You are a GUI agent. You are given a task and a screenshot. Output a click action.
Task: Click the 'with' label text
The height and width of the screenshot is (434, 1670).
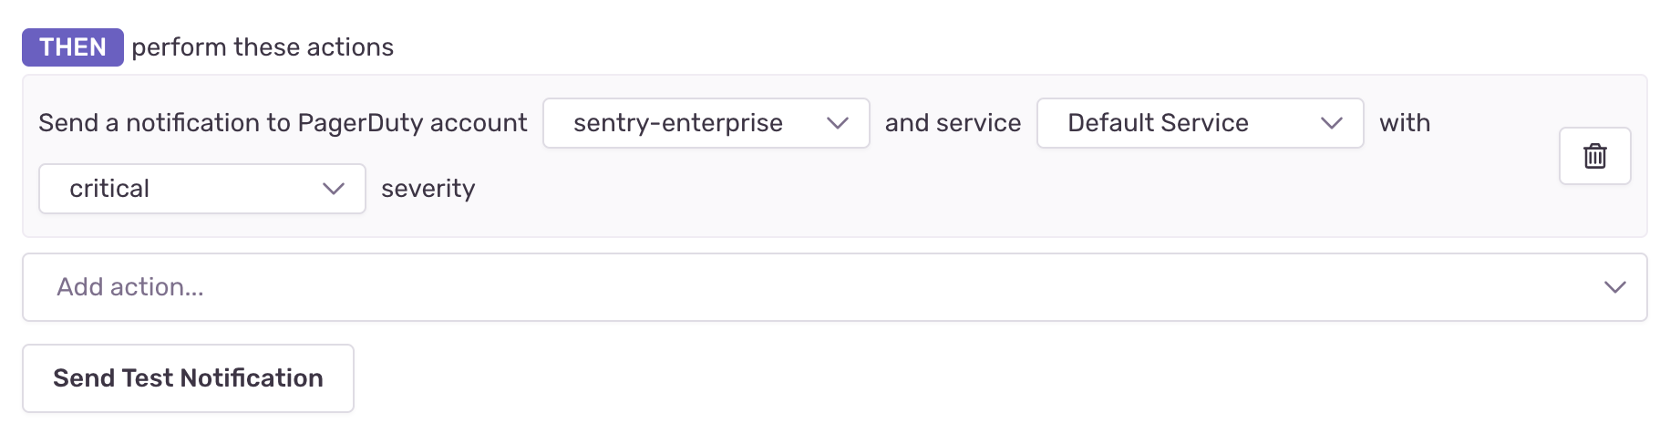pyautogui.click(x=1404, y=123)
